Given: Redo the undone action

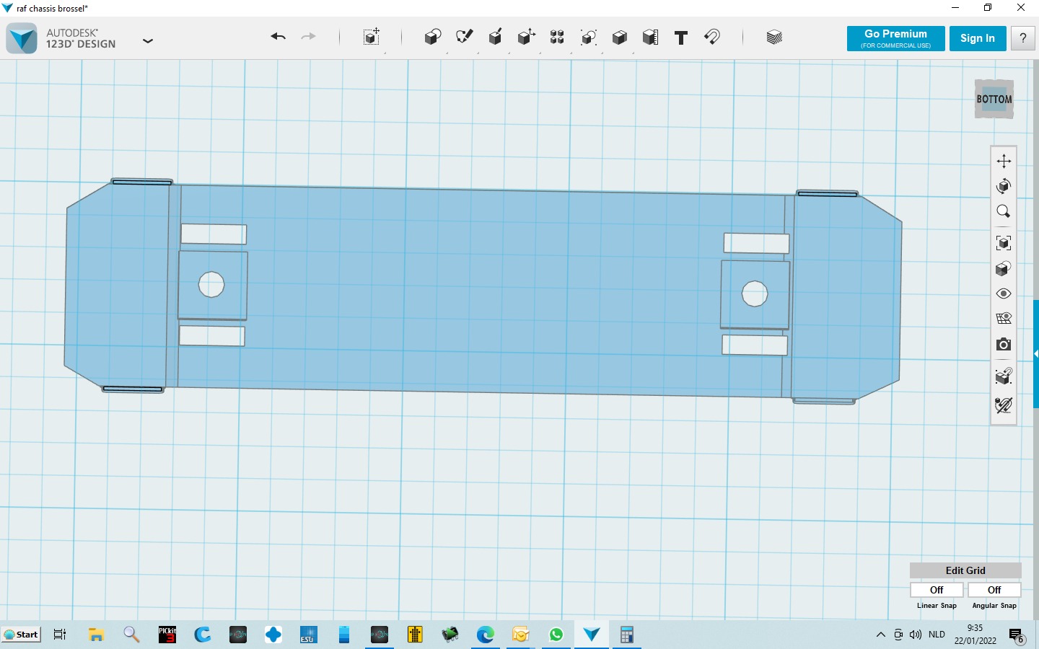Looking at the screenshot, I should click(x=308, y=37).
